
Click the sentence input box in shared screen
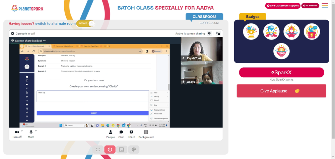(x=93, y=96)
